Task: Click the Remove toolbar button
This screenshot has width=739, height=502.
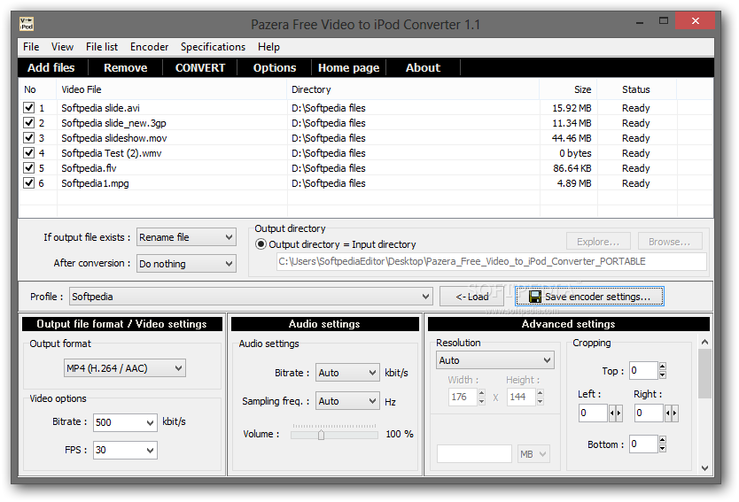Action: click(125, 68)
